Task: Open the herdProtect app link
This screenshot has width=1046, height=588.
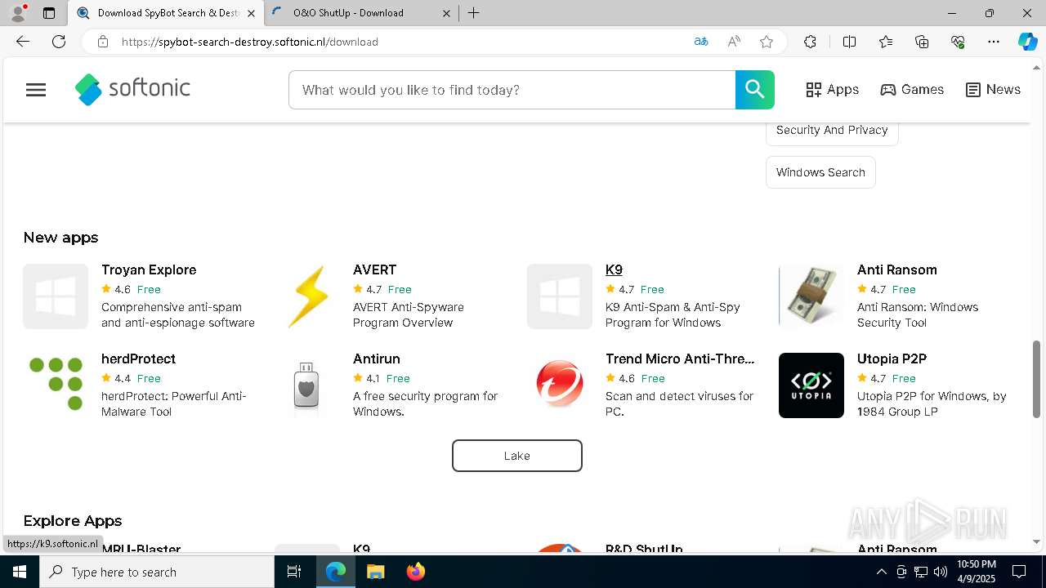Action: coord(138,359)
